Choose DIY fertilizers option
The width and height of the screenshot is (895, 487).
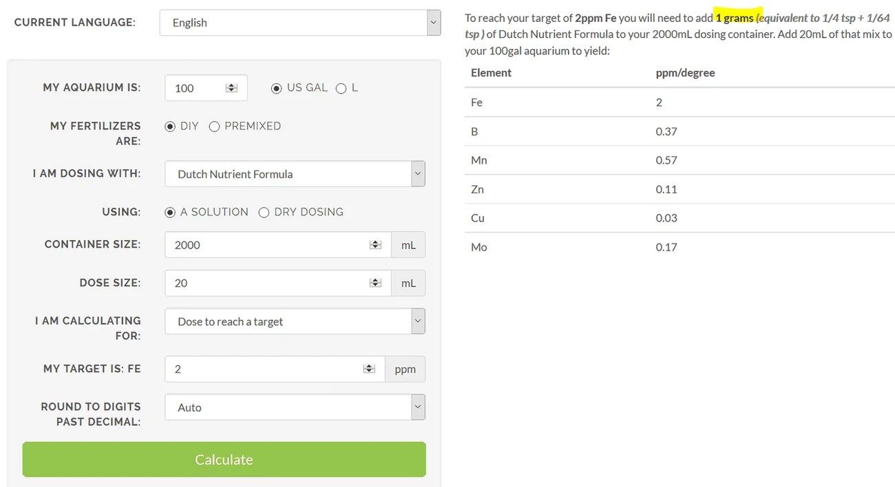pos(170,127)
